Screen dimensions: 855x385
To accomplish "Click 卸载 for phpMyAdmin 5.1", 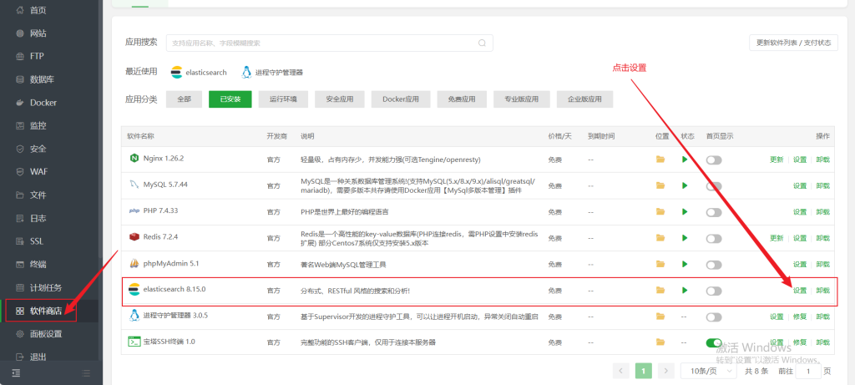I will tap(822, 265).
